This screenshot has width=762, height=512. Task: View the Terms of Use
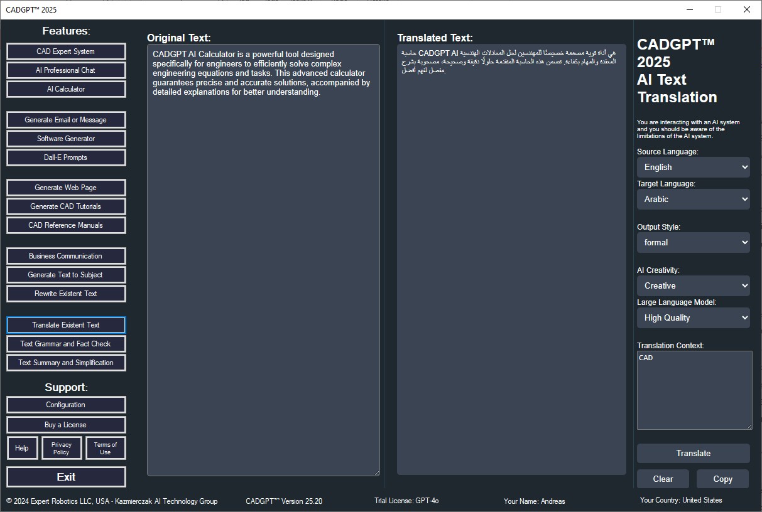pos(106,448)
